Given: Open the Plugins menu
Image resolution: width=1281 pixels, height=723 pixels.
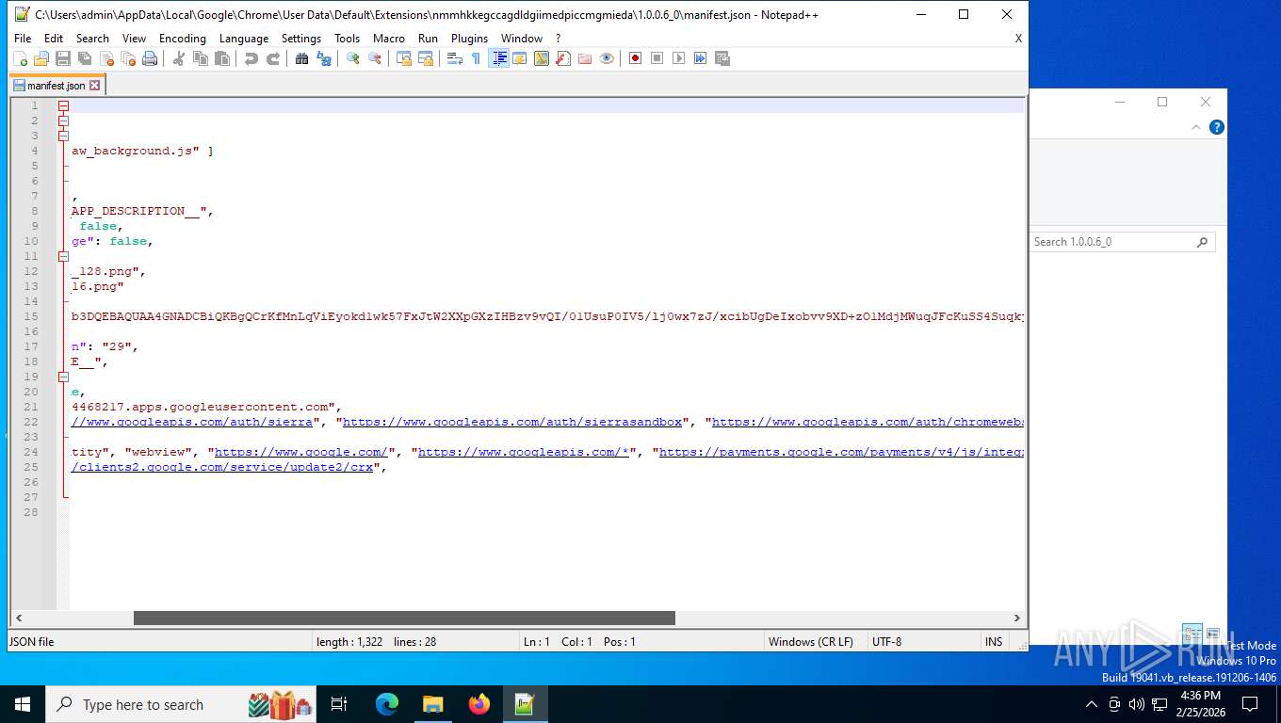Looking at the screenshot, I should tap(469, 38).
